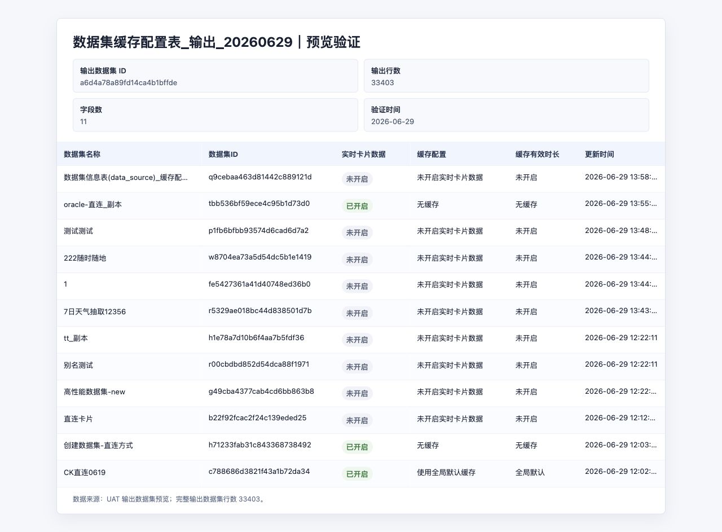The height and width of the screenshot is (532, 722).
Task: Click dataset ID r5329ae018bc44d838501d7b
Action: pyautogui.click(x=260, y=311)
